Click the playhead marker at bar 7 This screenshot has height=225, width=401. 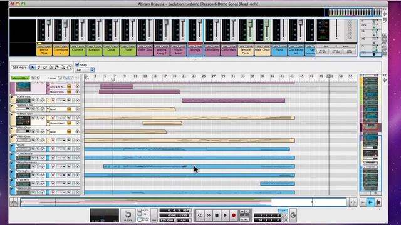point(113,79)
